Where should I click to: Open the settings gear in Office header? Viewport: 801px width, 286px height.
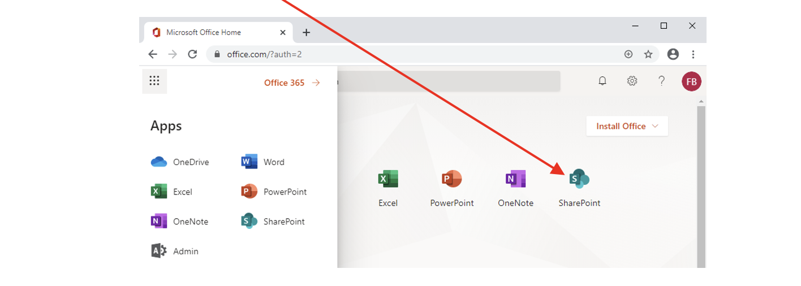(632, 81)
